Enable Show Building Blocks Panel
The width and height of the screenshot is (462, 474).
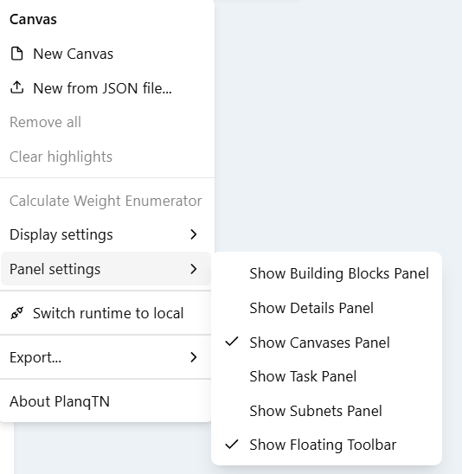pyautogui.click(x=326, y=273)
